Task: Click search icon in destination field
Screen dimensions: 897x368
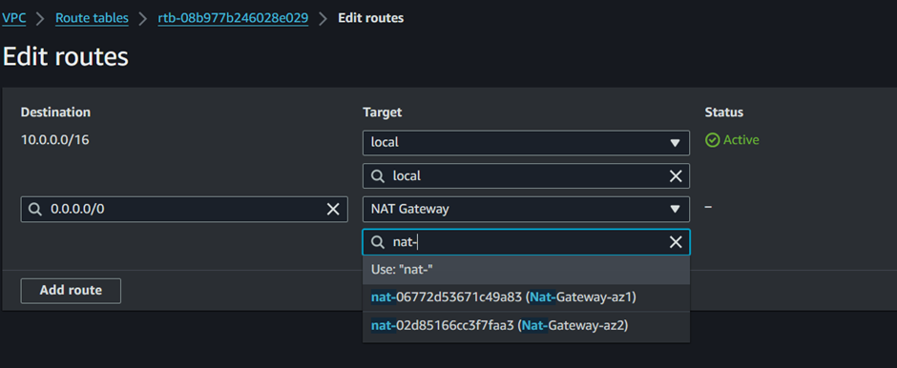Action: (x=35, y=210)
